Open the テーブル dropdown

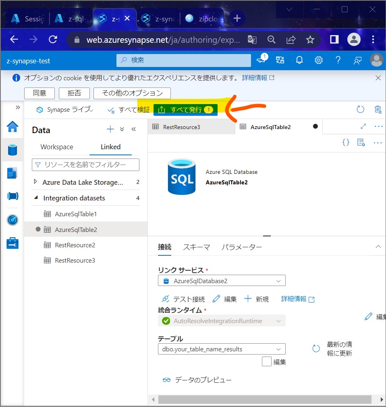222,349
